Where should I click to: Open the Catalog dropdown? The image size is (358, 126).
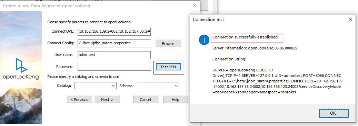tap(96, 86)
